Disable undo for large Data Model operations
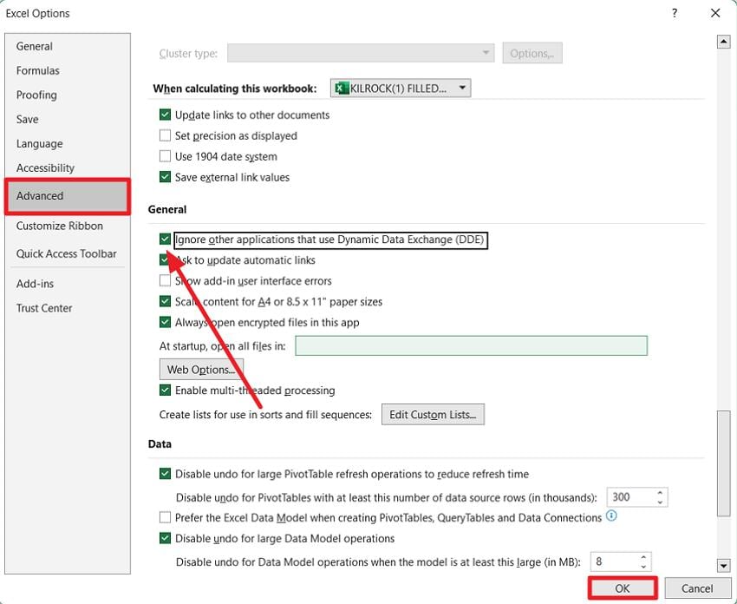Image resolution: width=737 pixels, height=604 pixels. tap(165, 539)
